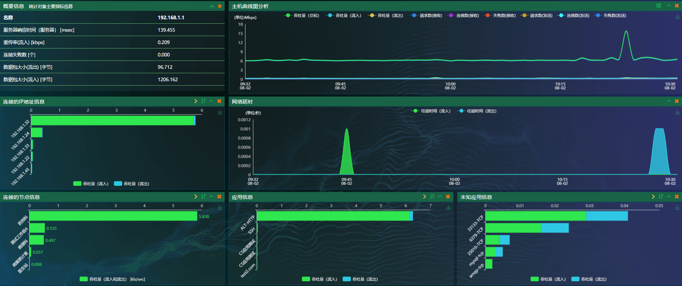Open right-arrow details in 连接的IP地址信息 header

(196, 101)
